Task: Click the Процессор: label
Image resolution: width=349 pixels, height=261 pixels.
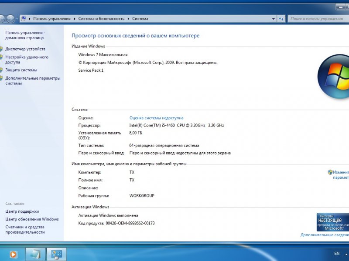Action: [x=89, y=125]
